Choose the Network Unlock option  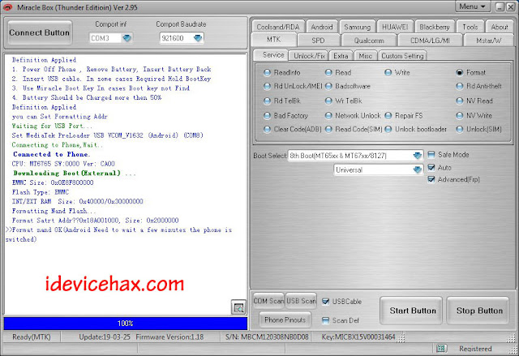point(328,116)
